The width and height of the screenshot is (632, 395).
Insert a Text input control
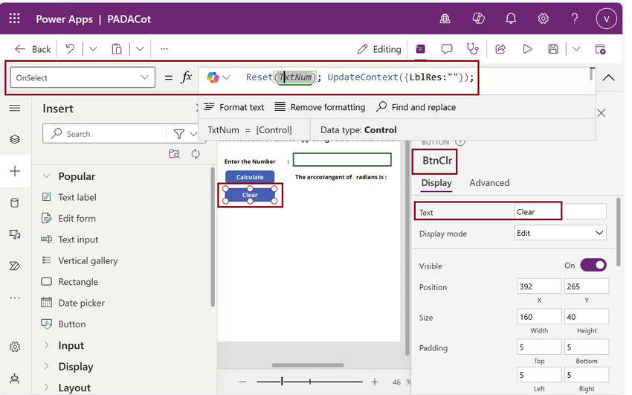pyautogui.click(x=70, y=240)
